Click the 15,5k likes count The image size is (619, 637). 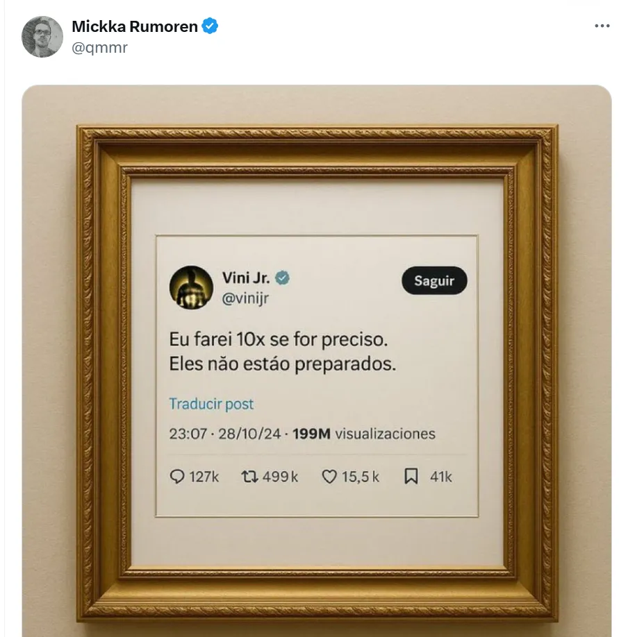361,477
